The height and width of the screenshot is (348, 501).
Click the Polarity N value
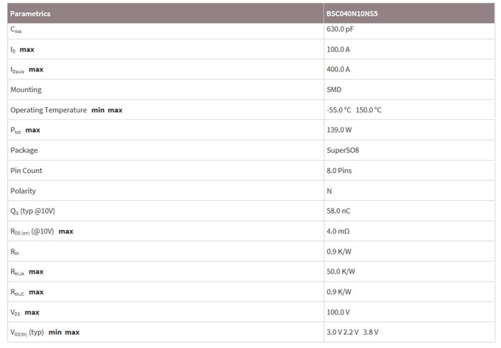pos(329,191)
